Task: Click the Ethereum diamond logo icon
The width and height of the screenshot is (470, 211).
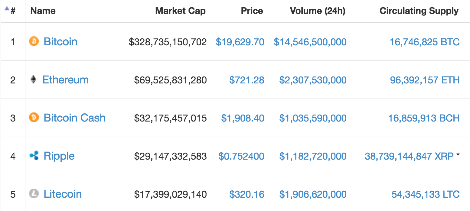Action: click(33, 80)
